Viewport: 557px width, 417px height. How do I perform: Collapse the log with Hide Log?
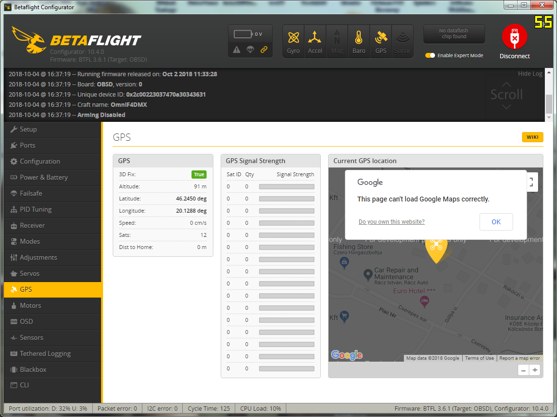(x=529, y=73)
